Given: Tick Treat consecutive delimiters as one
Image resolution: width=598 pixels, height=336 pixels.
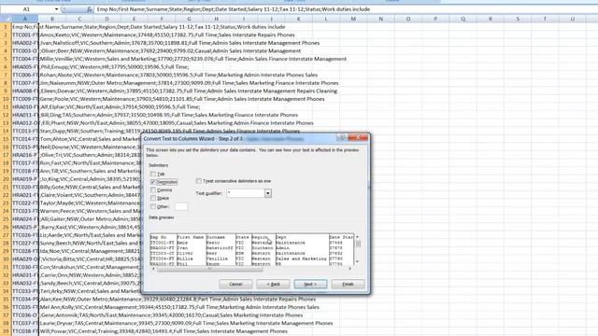Looking at the screenshot, I should (199, 181).
